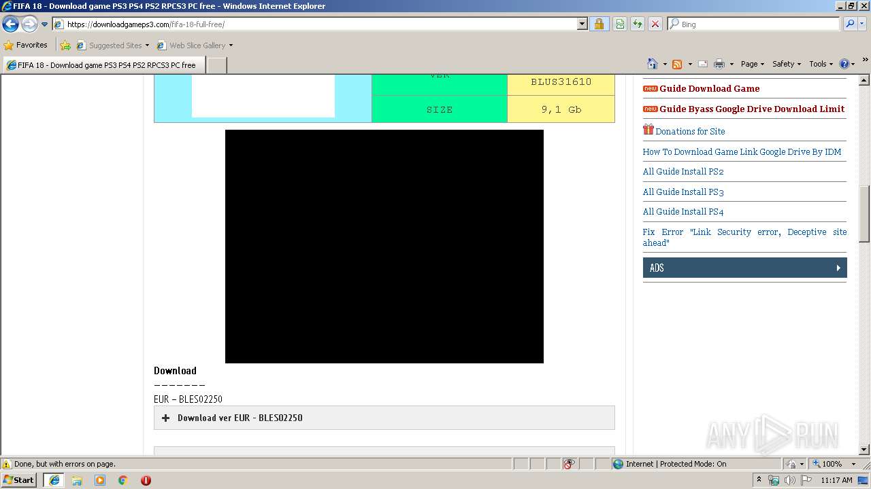
Task: Click the Bing search box
Action: point(754,24)
